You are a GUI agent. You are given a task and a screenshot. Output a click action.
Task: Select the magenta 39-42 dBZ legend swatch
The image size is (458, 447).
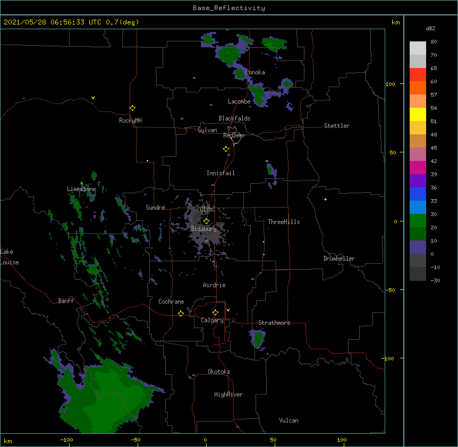(418, 167)
